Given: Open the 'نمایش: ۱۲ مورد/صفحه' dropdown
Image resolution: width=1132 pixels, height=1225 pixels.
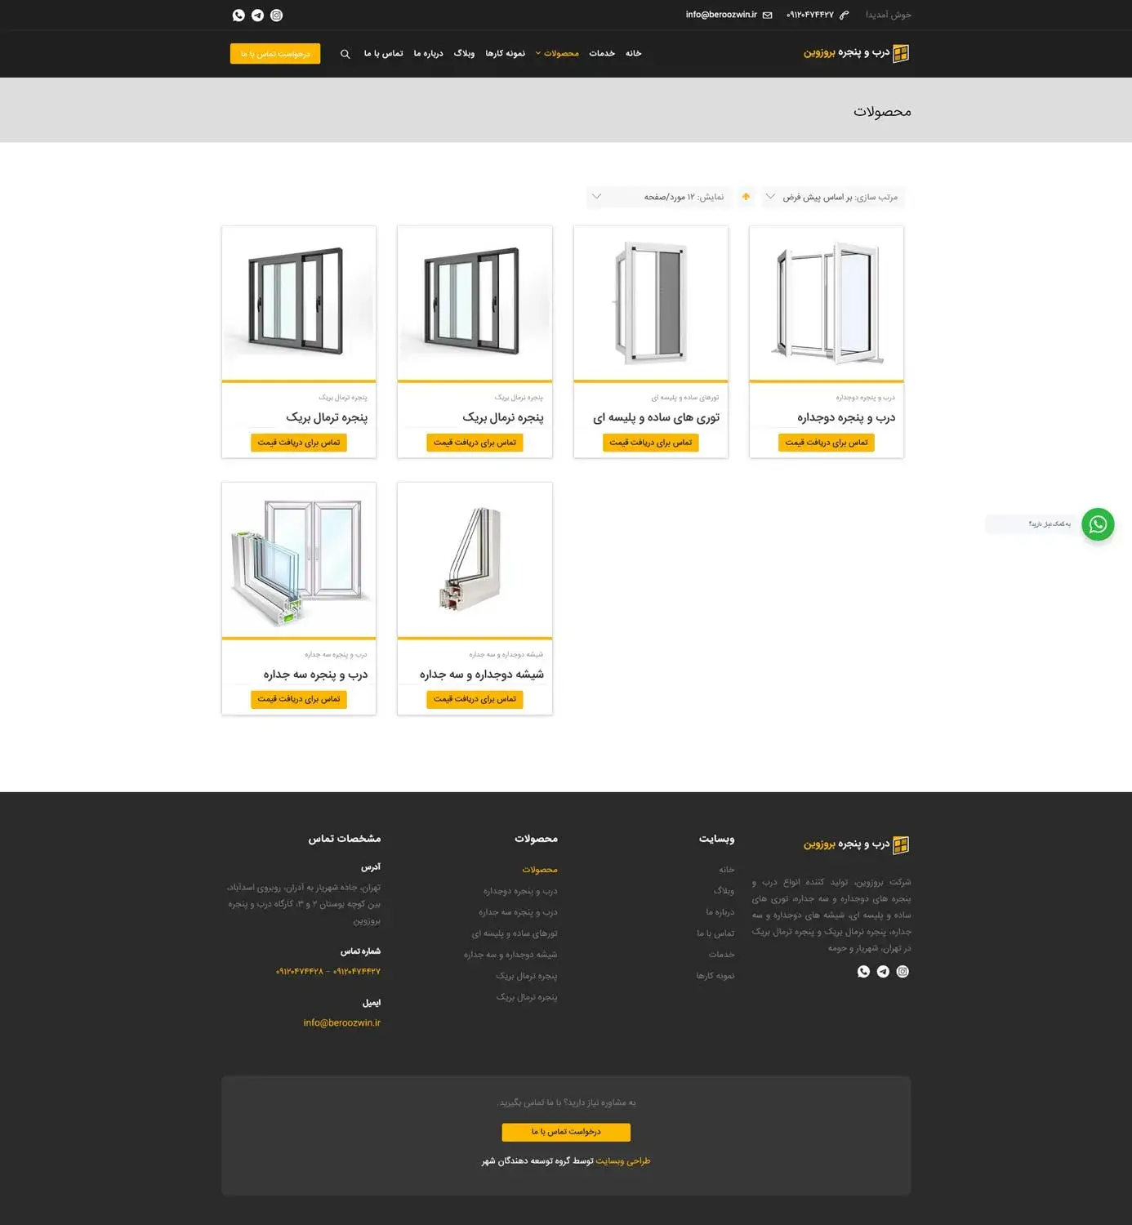Looking at the screenshot, I should 662,197.
